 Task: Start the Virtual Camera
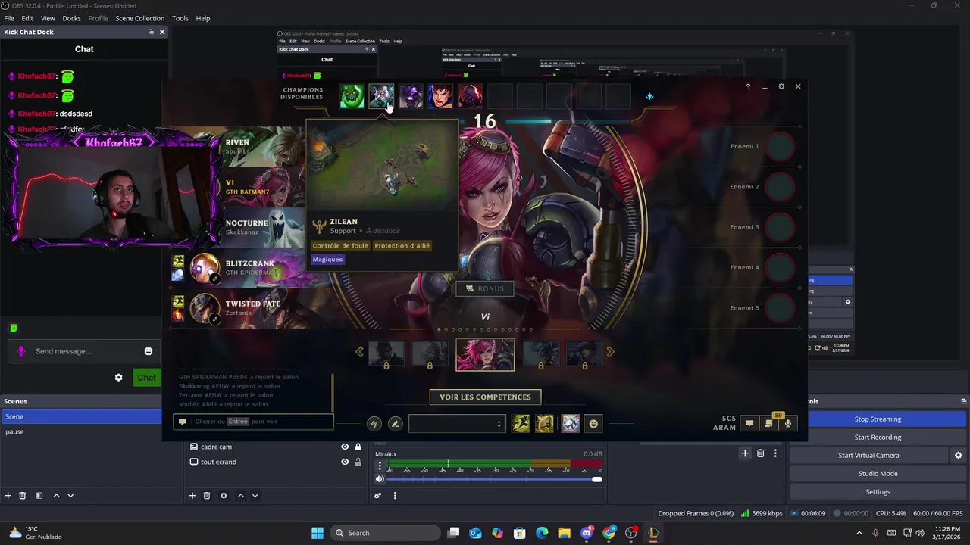pyautogui.click(x=868, y=455)
